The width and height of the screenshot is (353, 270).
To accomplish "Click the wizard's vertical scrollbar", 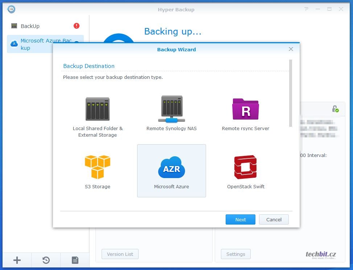I will point(291,94).
